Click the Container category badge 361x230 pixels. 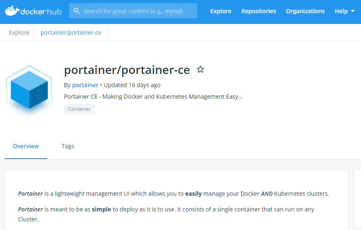[x=79, y=109]
